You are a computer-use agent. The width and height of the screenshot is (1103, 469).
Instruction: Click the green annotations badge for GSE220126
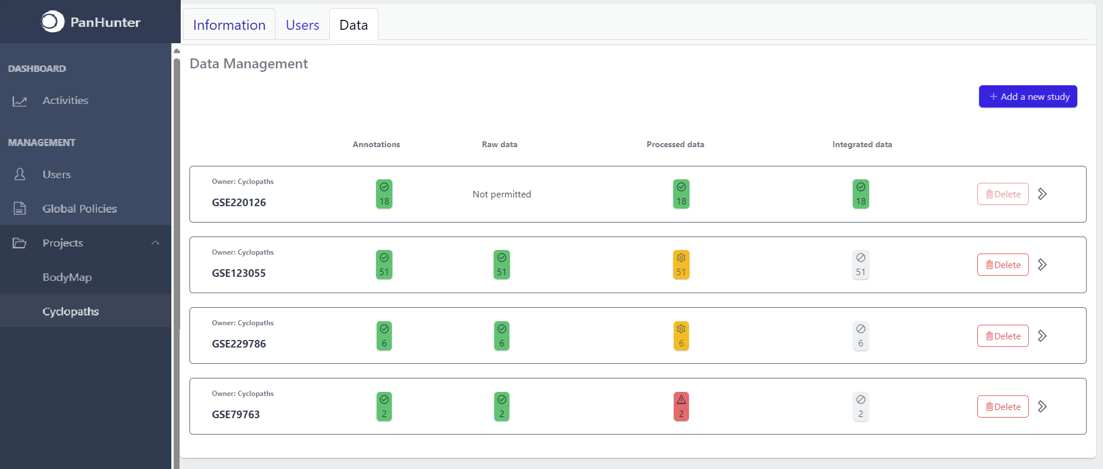click(384, 194)
